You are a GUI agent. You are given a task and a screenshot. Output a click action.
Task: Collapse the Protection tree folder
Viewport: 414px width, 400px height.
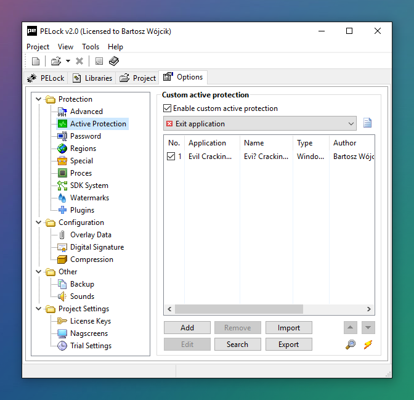click(39, 99)
